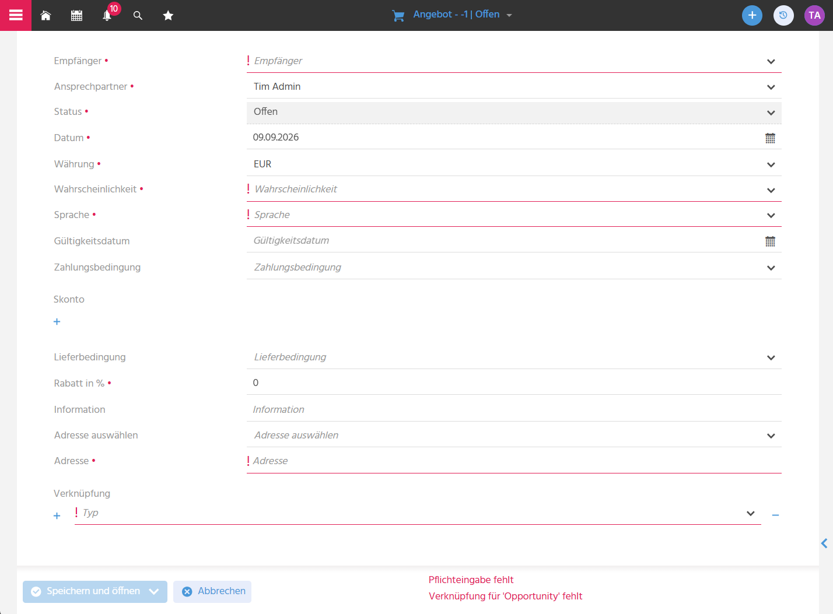Open the history clock icon
Screen dimensions: 833x614
coord(783,15)
